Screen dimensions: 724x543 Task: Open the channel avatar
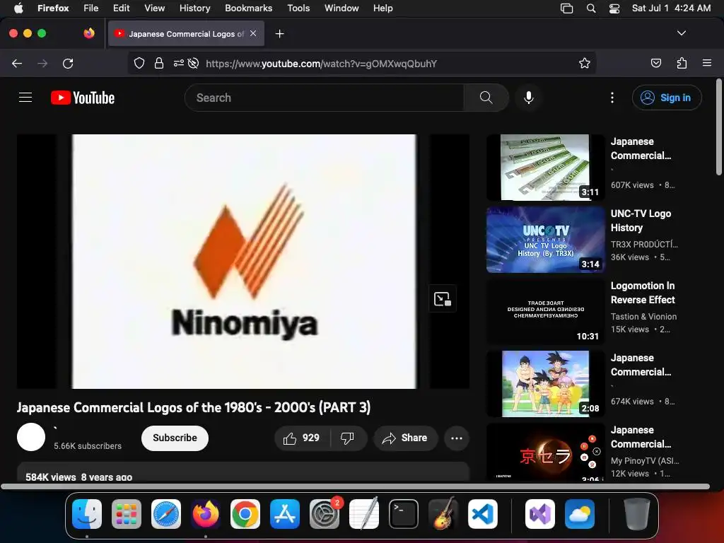(x=31, y=437)
